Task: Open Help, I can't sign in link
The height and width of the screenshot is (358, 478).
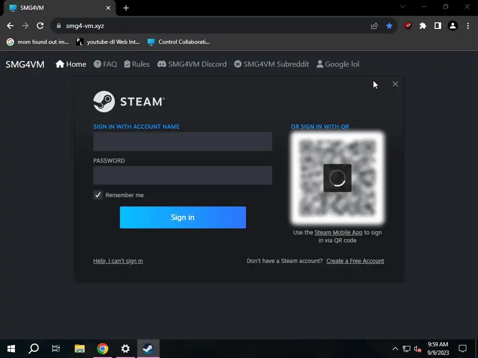Action: coord(118,261)
